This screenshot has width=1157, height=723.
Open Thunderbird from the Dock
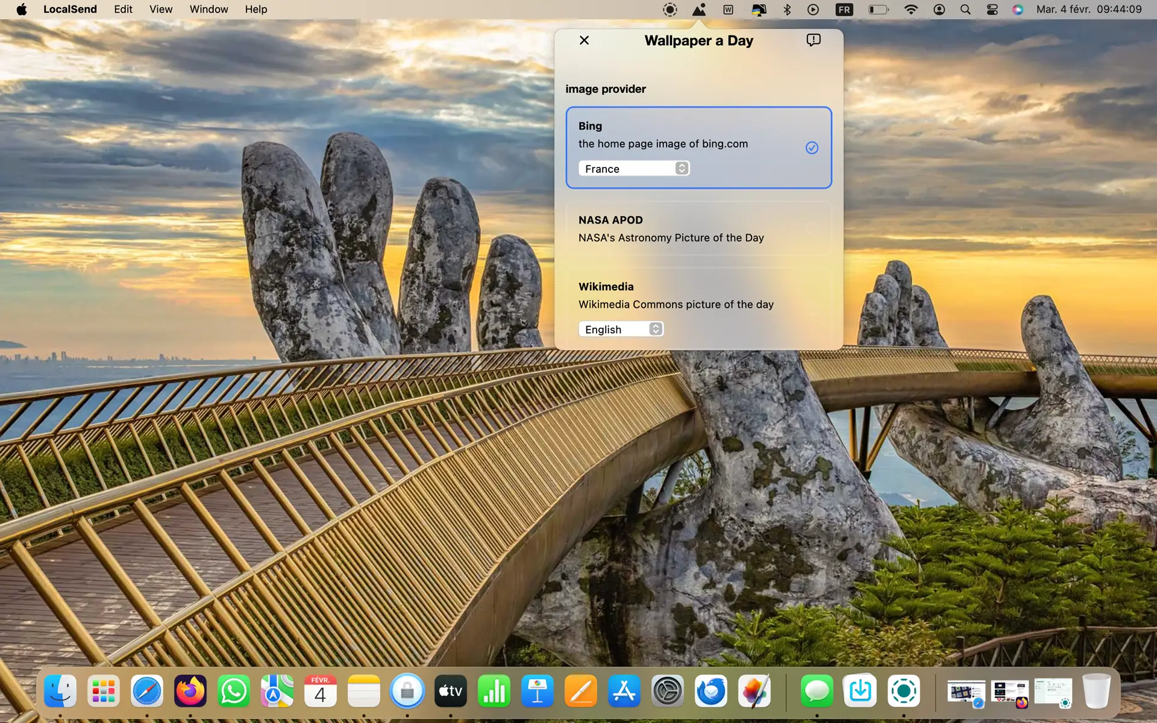tap(711, 690)
